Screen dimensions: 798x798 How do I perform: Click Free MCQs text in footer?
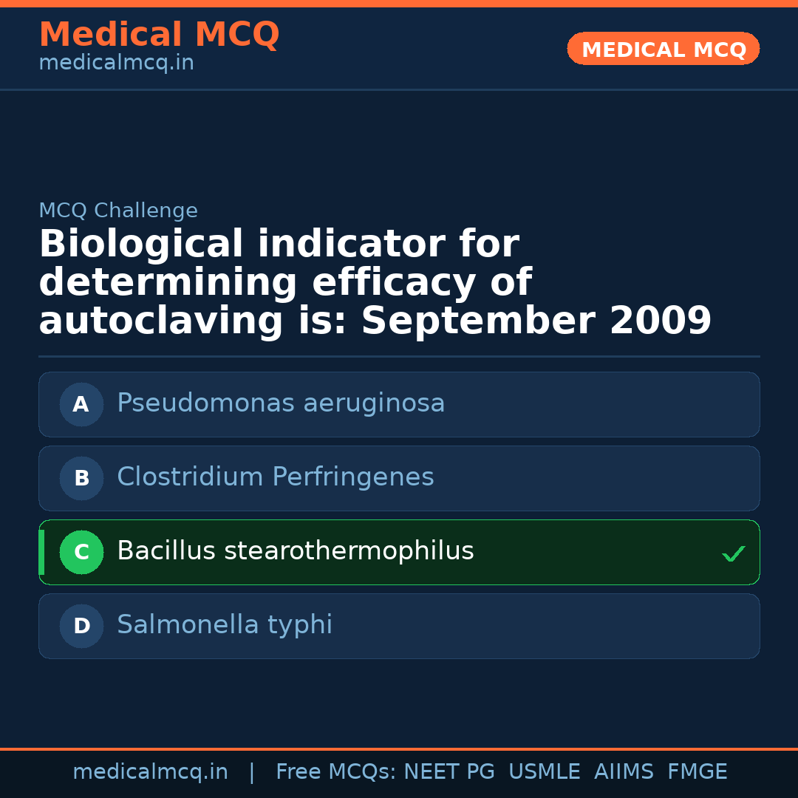coord(335,772)
